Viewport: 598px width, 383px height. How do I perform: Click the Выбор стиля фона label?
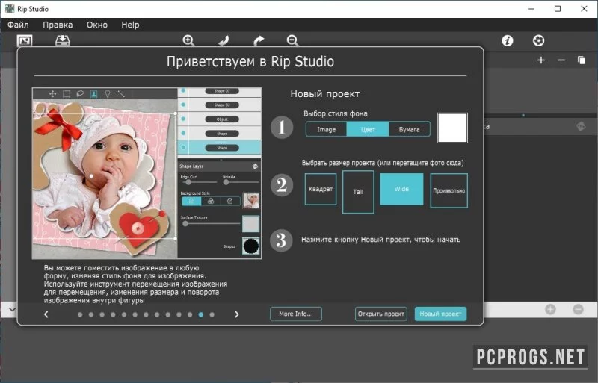336,113
